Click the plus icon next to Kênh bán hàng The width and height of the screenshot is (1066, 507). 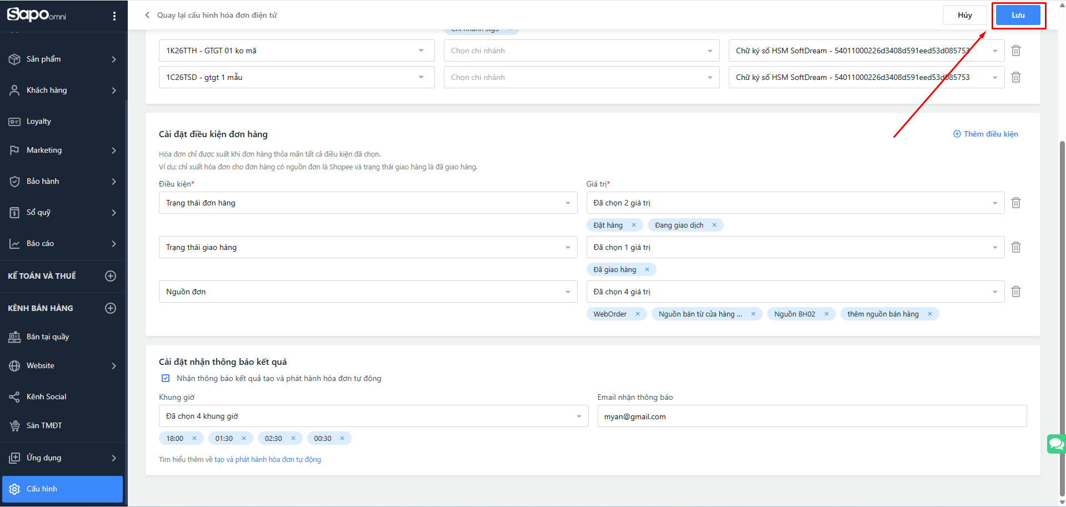[x=111, y=308]
